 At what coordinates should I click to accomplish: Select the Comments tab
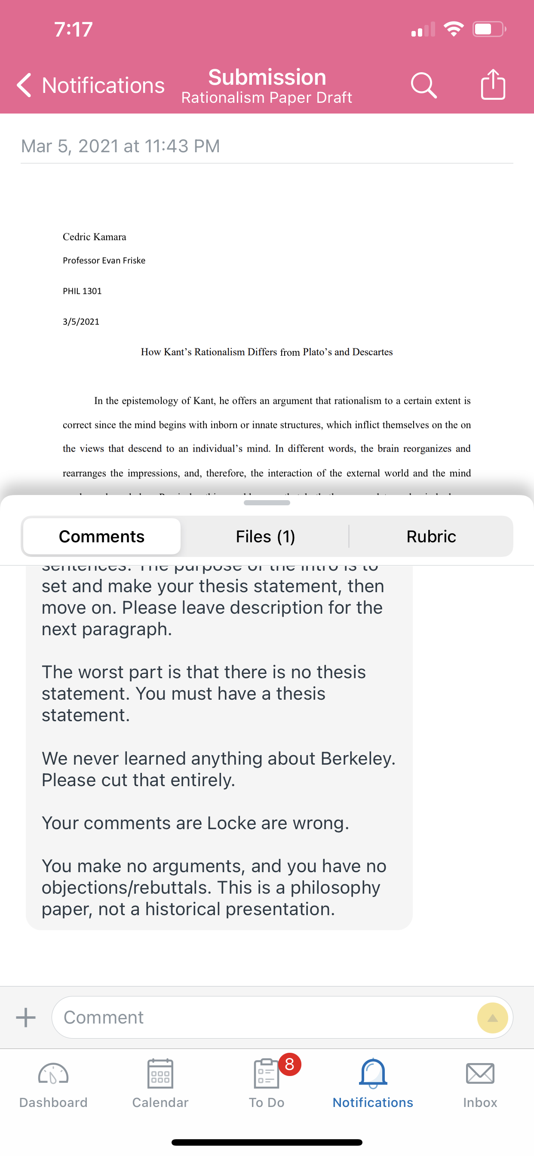[x=102, y=536]
